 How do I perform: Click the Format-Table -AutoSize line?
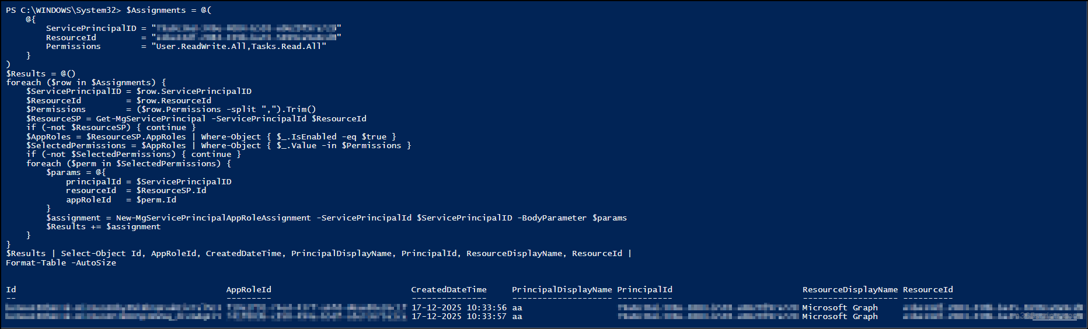[x=61, y=263]
